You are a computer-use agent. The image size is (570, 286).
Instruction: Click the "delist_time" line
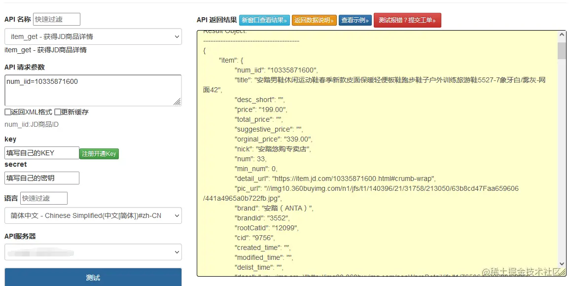pos(259,267)
